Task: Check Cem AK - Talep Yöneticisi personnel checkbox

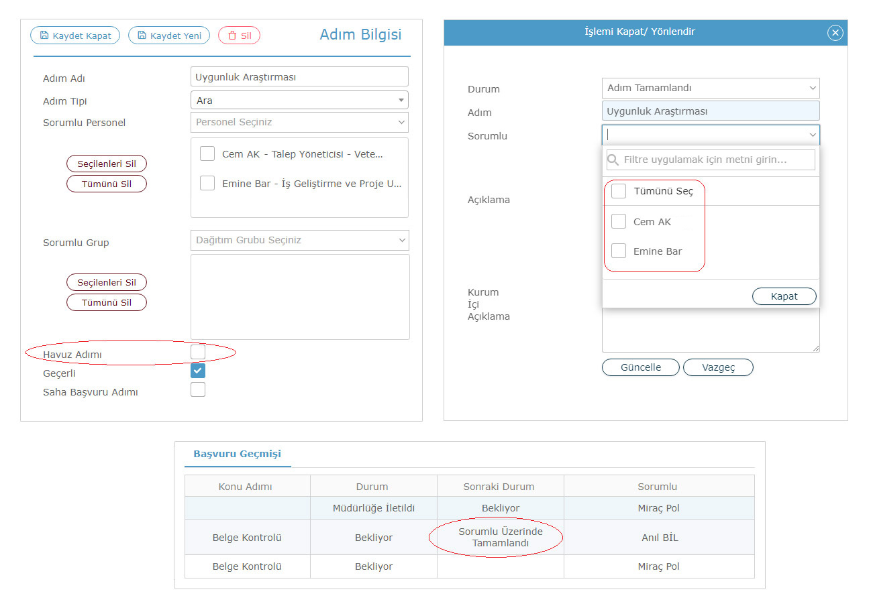Action: 207,154
